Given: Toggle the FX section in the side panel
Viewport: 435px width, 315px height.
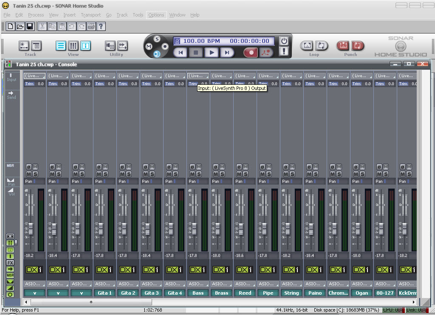Looking at the screenshot, I should [x=10, y=263].
